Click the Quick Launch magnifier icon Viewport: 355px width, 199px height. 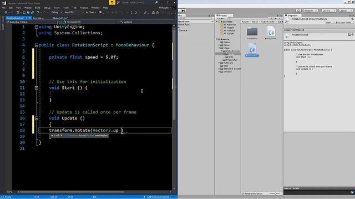click(x=156, y=2)
